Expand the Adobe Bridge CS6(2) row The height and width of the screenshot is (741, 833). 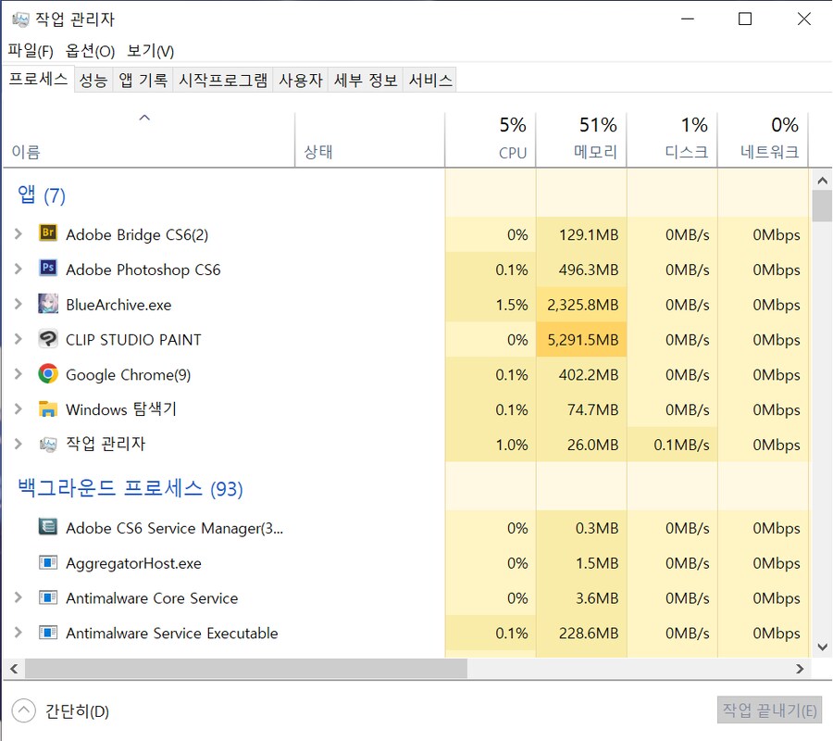tap(19, 233)
